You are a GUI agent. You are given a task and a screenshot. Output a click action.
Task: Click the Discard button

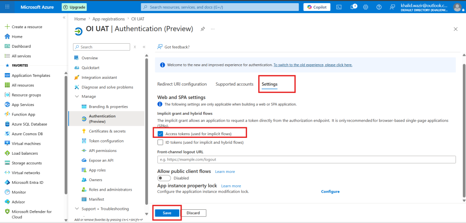193,213
